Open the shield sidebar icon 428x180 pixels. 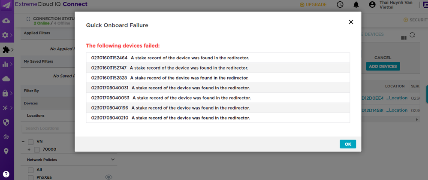coord(6,122)
